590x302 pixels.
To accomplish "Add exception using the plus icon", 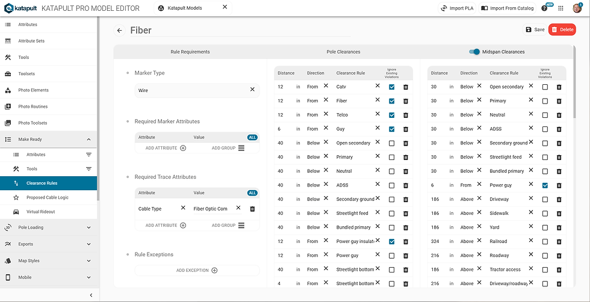I will click(214, 270).
